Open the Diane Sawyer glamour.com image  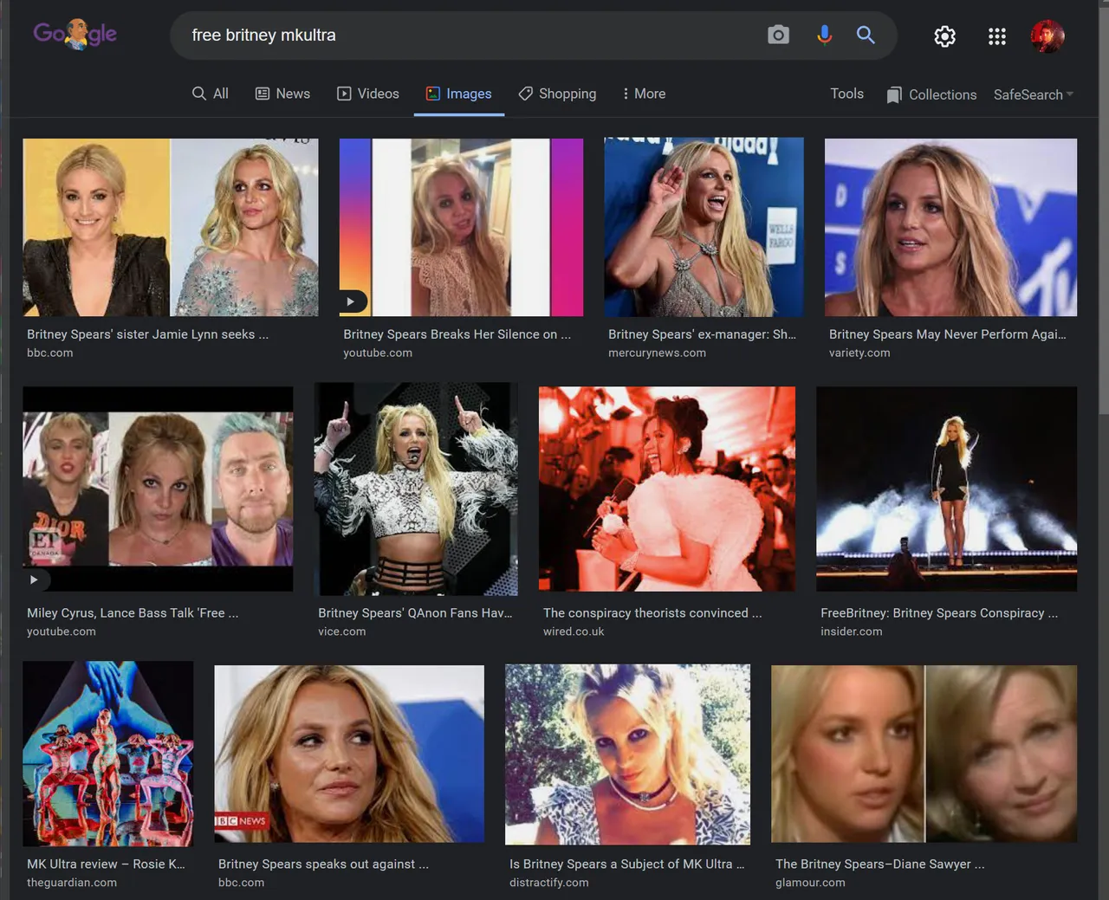[x=924, y=754]
